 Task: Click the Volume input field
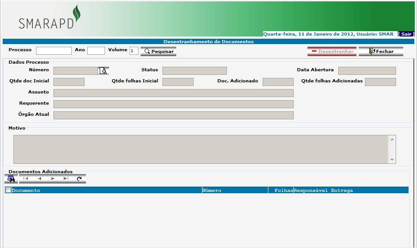pyautogui.click(x=134, y=51)
